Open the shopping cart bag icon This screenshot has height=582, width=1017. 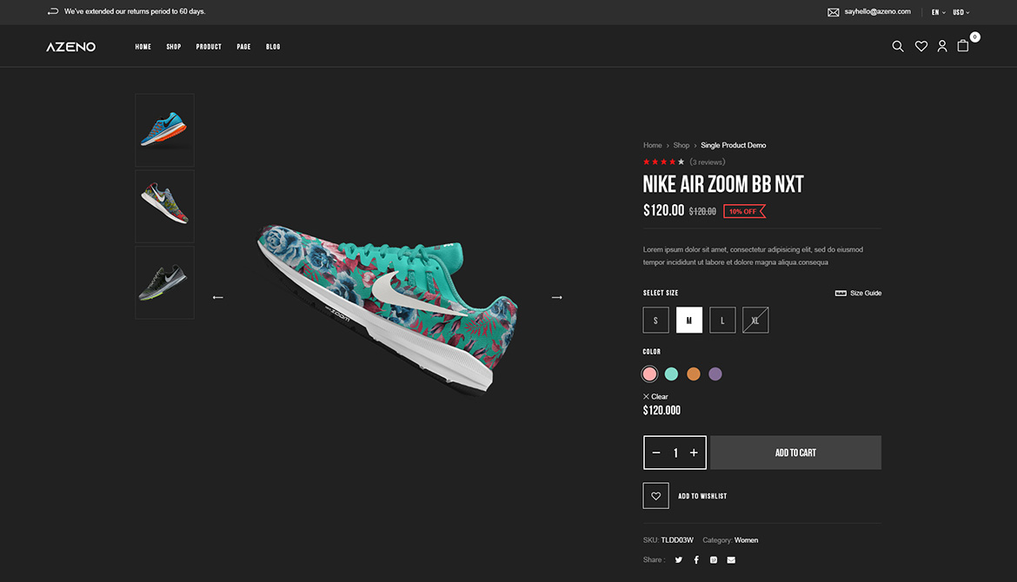coord(963,45)
